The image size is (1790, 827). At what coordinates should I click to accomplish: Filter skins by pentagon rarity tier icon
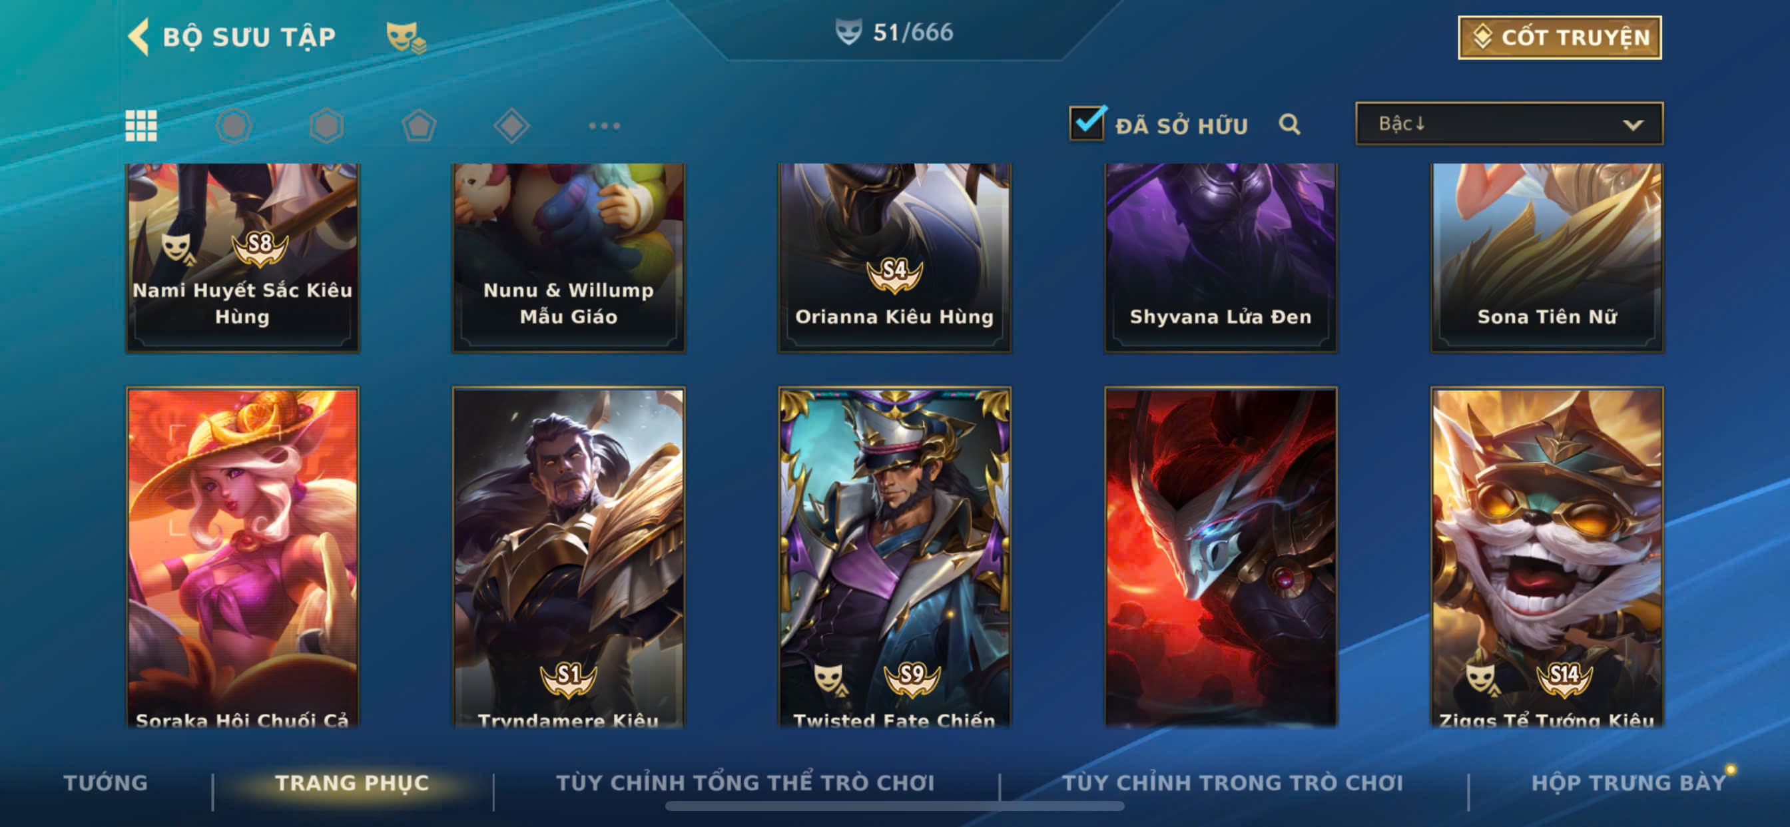click(x=419, y=126)
